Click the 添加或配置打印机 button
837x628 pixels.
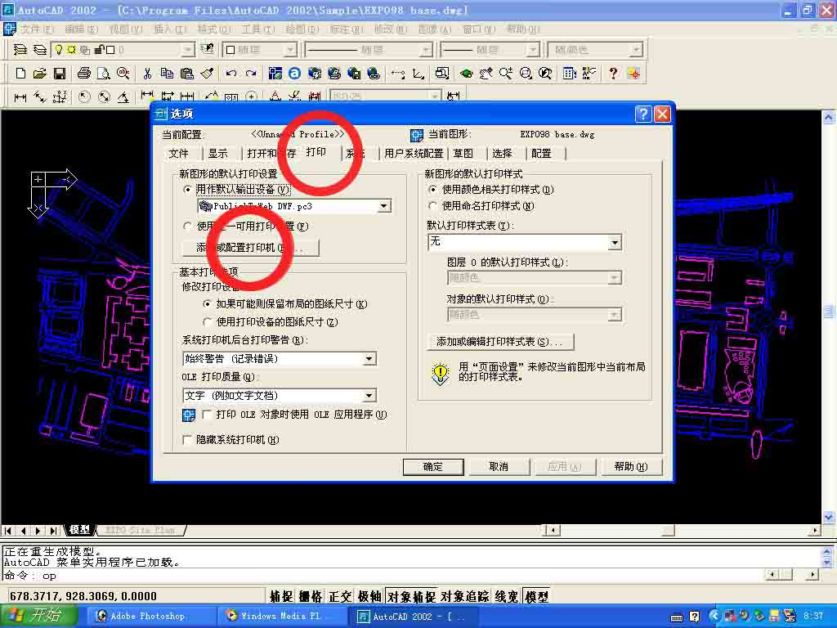pos(251,248)
